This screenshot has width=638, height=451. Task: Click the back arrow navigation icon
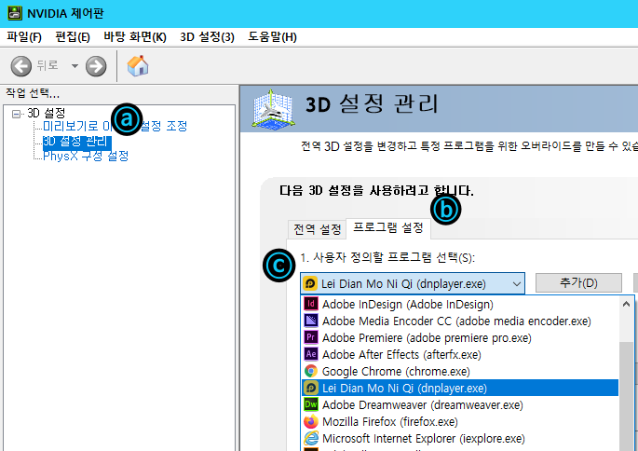click(x=20, y=66)
